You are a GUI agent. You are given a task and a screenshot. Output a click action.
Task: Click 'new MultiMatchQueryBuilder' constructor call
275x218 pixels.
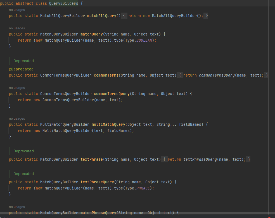(63, 131)
